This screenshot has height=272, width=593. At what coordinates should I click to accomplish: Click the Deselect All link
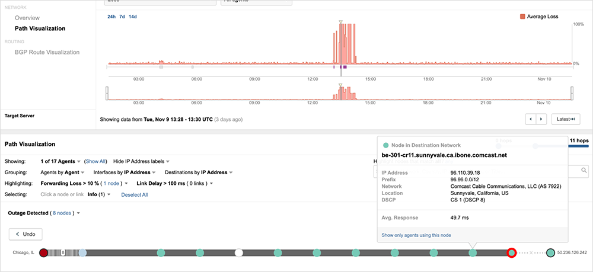point(135,195)
